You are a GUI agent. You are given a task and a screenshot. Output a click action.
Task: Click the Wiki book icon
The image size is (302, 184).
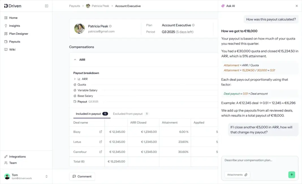point(6,50)
